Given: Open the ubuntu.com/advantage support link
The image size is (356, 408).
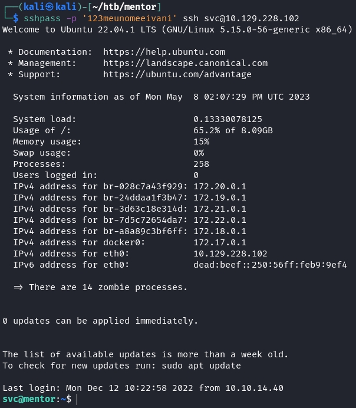Looking at the screenshot, I should tap(177, 74).
